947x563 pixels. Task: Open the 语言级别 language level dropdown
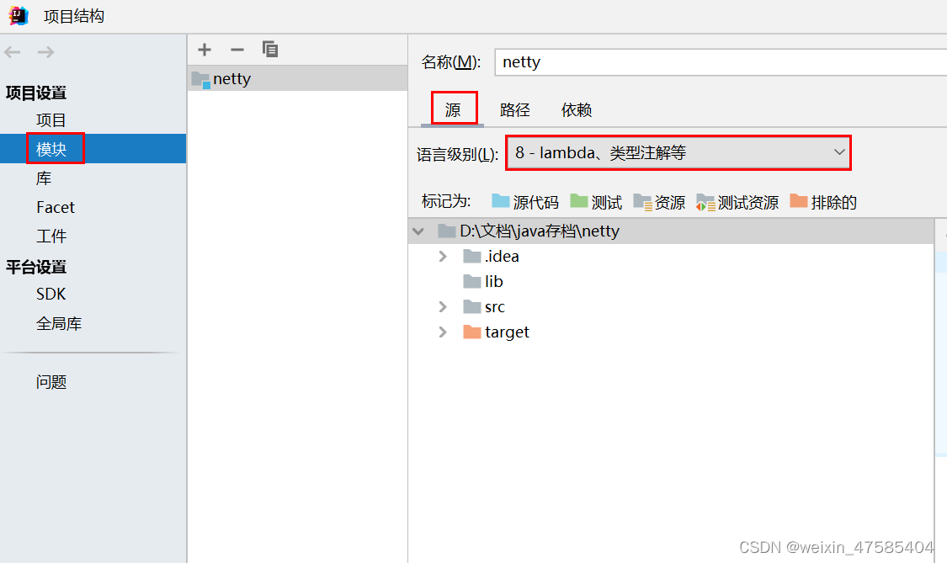click(678, 153)
